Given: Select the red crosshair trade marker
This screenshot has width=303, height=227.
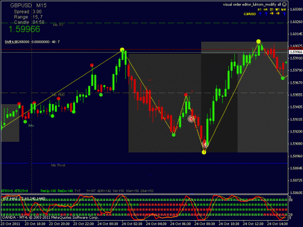Looking at the screenshot, I should click(x=191, y=119).
